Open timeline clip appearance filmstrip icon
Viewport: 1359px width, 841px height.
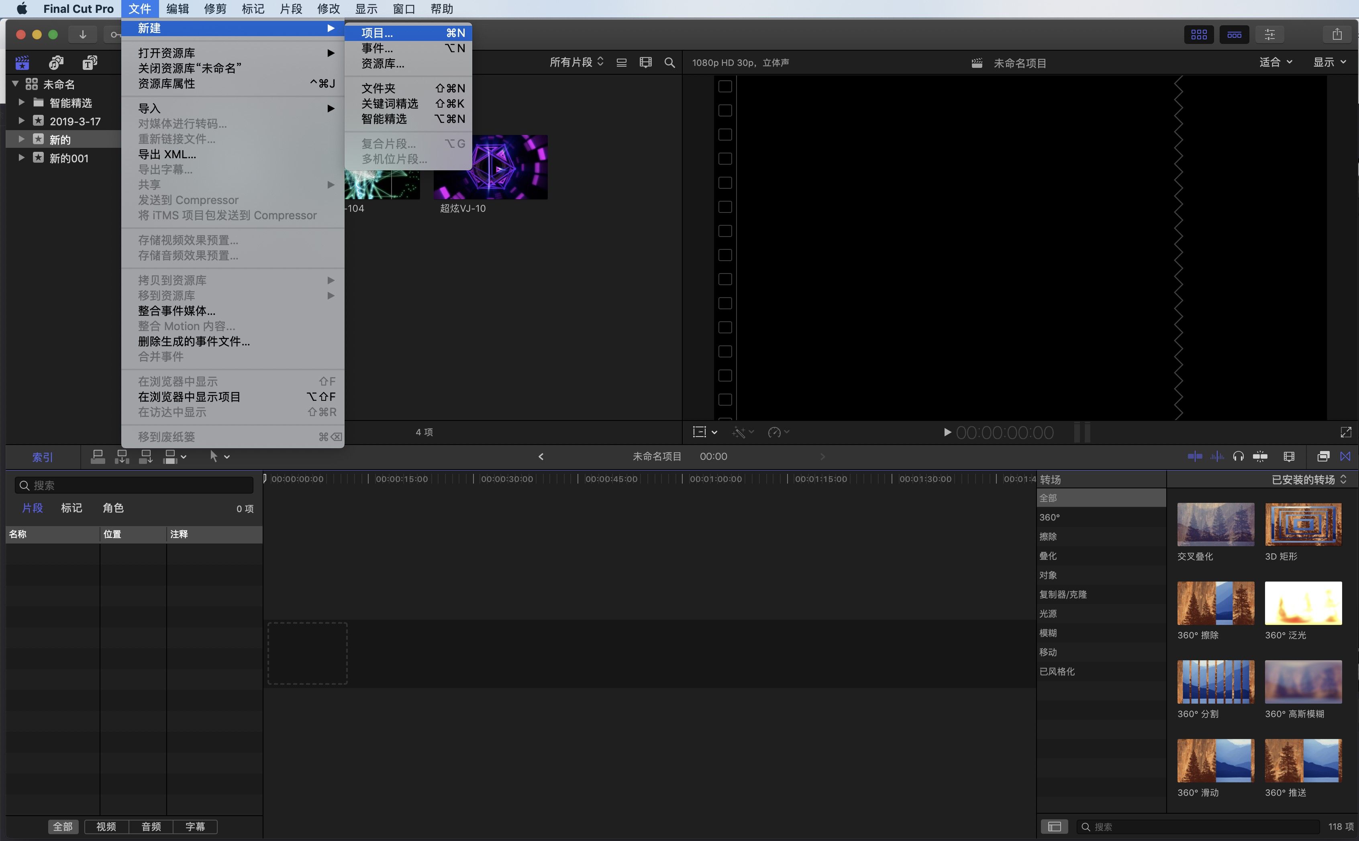point(1289,456)
